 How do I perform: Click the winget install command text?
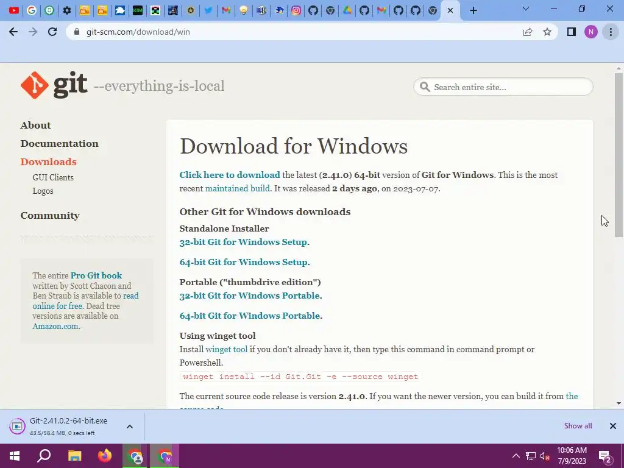[300, 377]
